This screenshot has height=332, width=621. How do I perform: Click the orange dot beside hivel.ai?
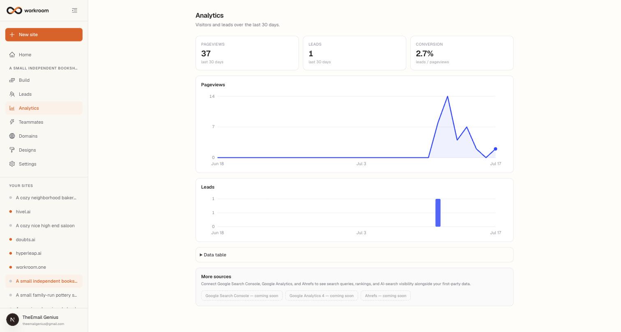pyautogui.click(x=11, y=212)
